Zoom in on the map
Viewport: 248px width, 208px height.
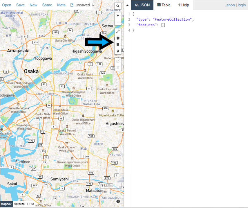(118, 15)
